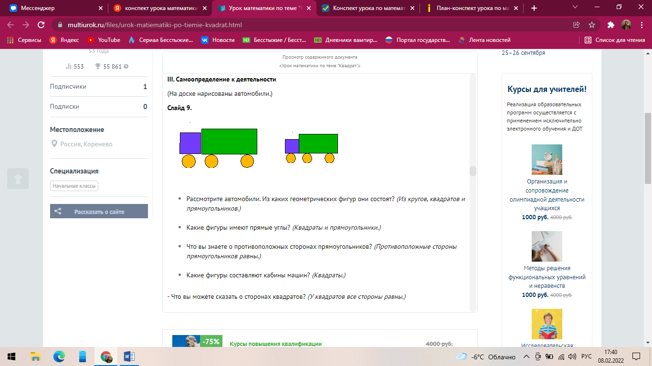This screenshot has height=366, width=652.
Task: Open the volume control in the tray
Action: coord(572,356)
